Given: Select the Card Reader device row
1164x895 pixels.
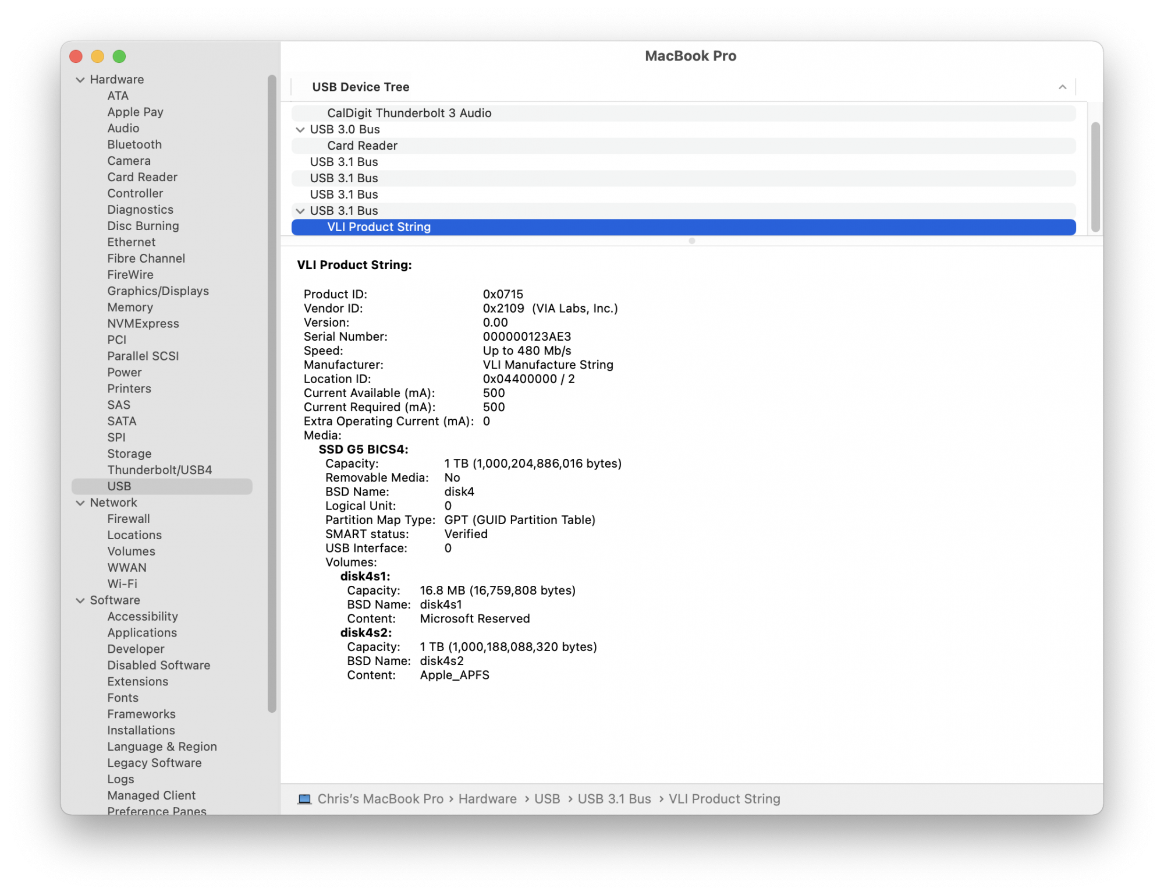Looking at the screenshot, I should pos(362,146).
